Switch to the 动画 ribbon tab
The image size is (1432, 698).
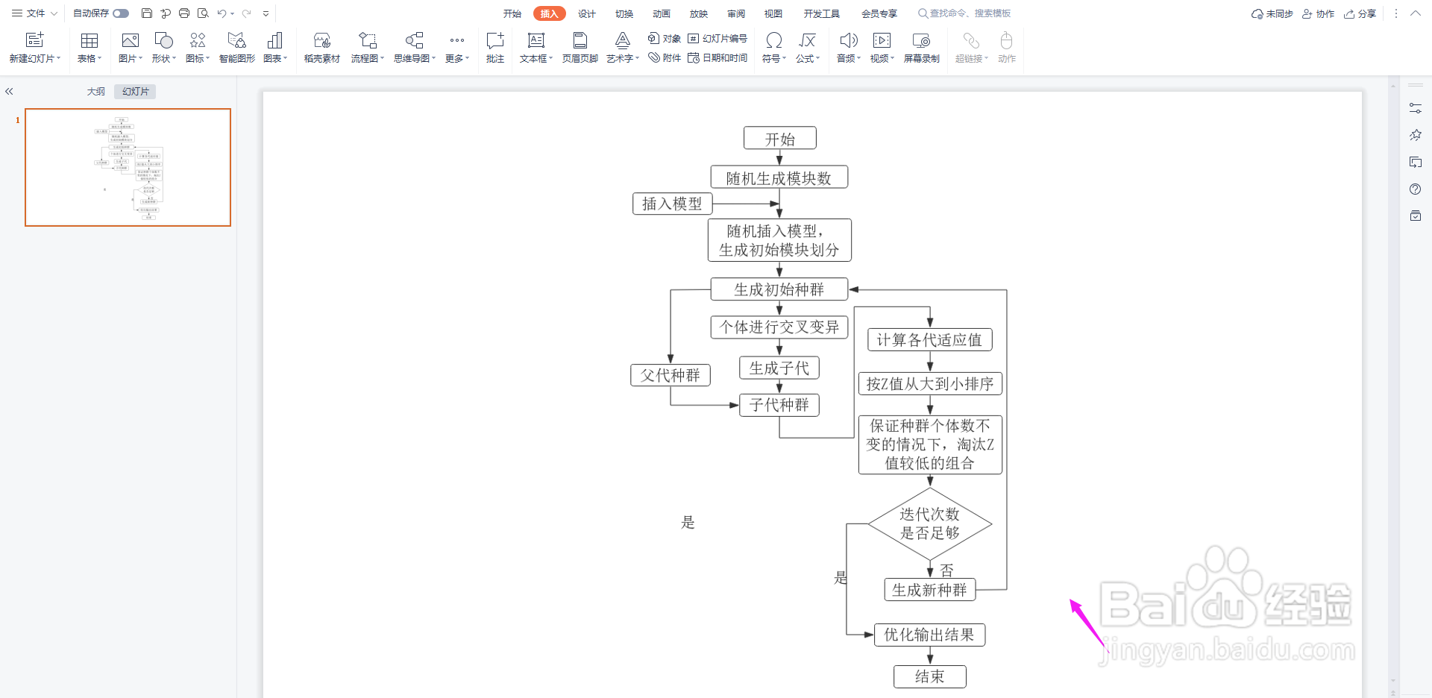pyautogui.click(x=662, y=13)
